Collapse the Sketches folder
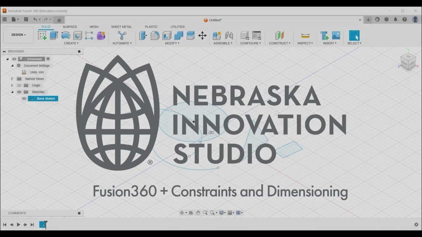422x237 pixels. click(12, 92)
